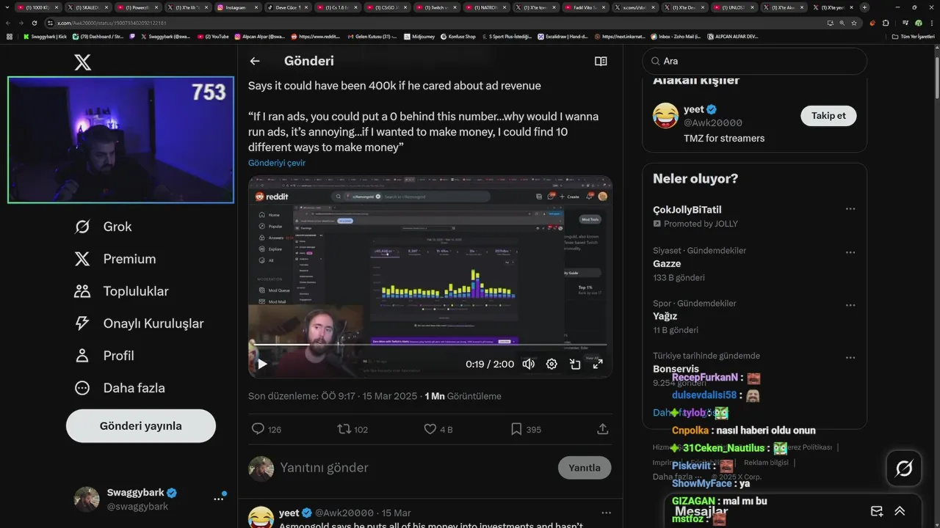Open more options on yeet's reply
The width and height of the screenshot is (940, 528).
(606, 513)
